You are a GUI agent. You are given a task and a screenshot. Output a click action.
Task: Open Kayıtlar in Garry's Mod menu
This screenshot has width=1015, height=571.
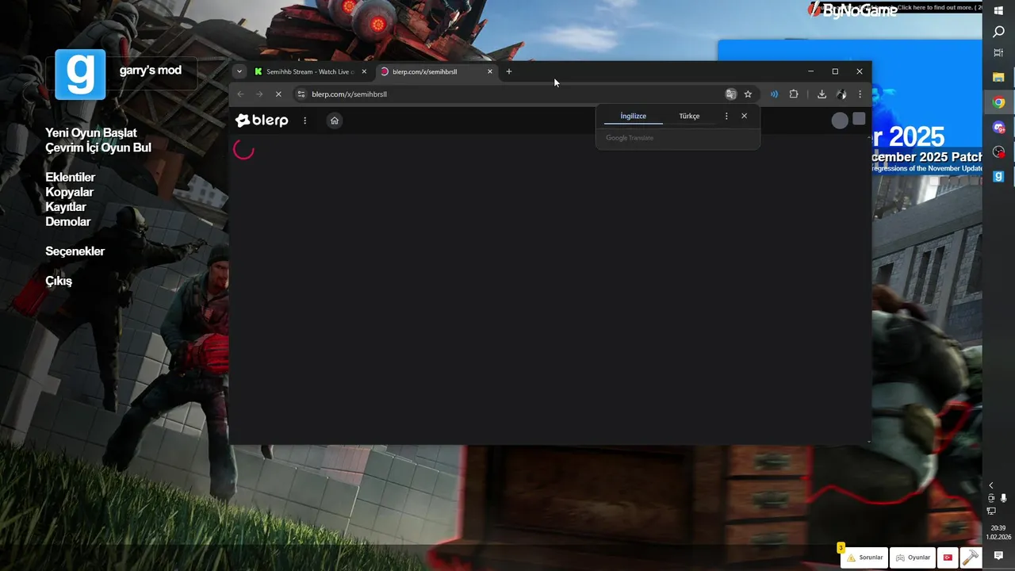click(x=66, y=207)
